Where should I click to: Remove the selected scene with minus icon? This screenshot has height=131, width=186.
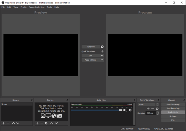click(8, 123)
